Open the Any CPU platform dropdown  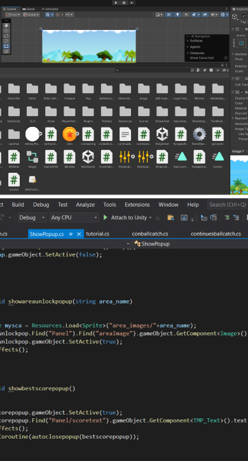click(74, 217)
